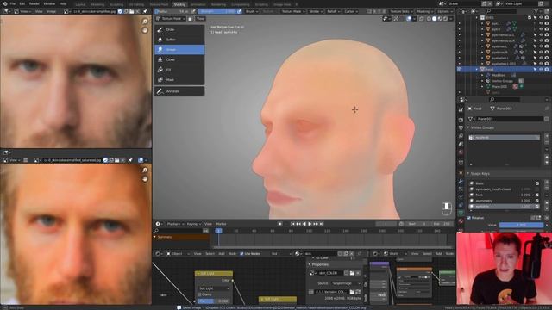The height and width of the screenshot is (310, 552).
Task: Toggle the checkbox of the eyelashfix shape key
Action: click(x=537, y=207)
